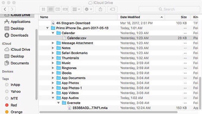Open the item arrangement dropdown

76,9
